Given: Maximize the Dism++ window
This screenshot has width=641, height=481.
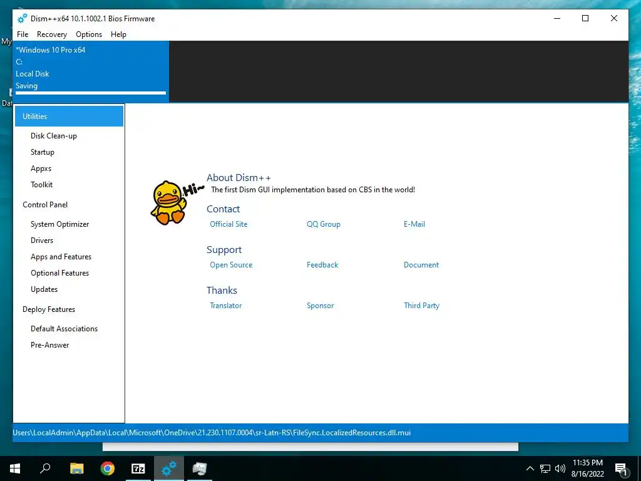Looking at the screenshot, I should click(585, 18).
